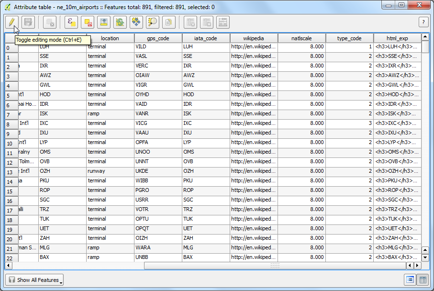This screenshot has width=434, height=291.
Task: Click the question mark help button
Action: coord(423,22)
